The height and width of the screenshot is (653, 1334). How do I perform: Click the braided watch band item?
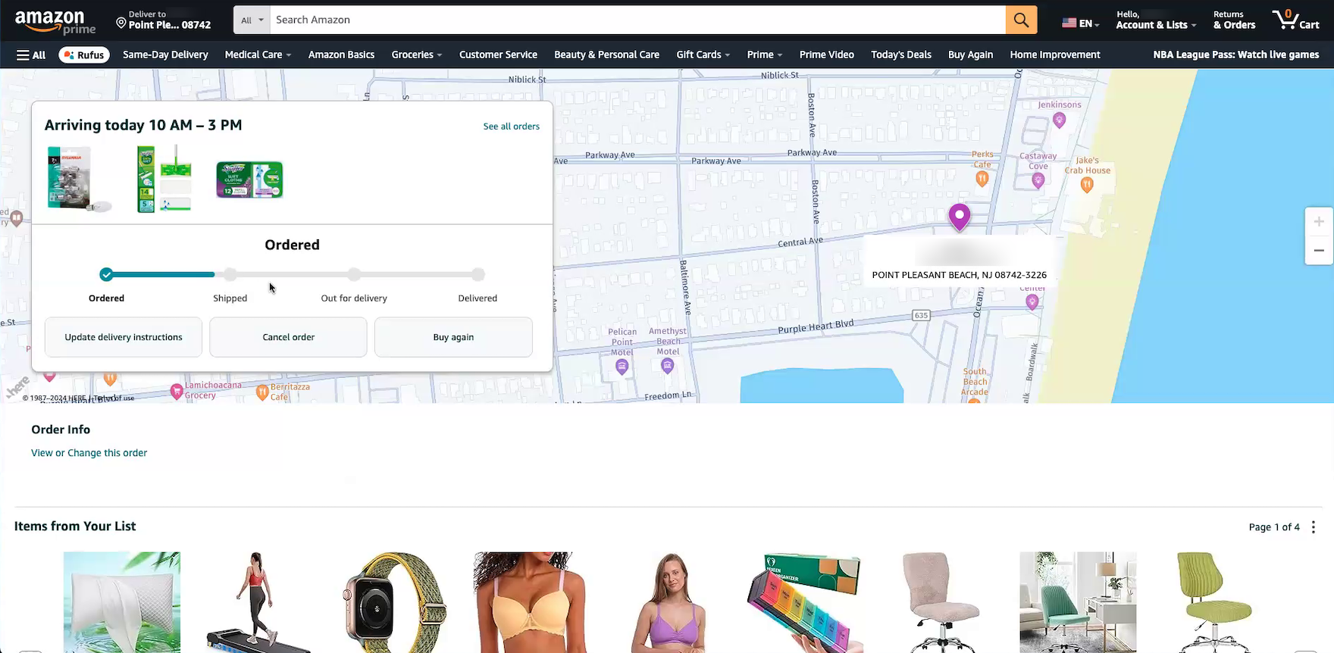[x=394, y=602]
